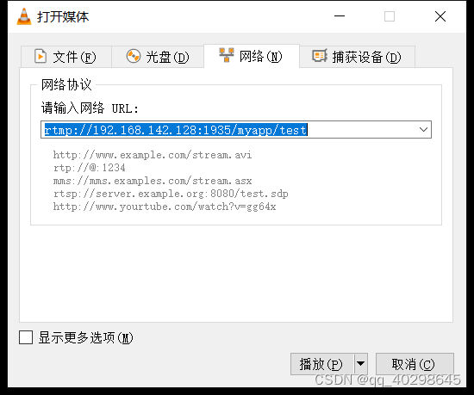Click the VLC cone icon in title bar

[24, 16]
